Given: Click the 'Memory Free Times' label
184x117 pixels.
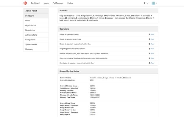Looking at the screenshot, I should coord(68,97).
